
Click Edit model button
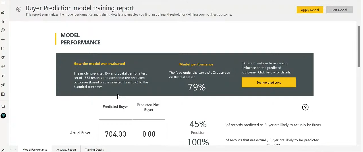point(339,10)
